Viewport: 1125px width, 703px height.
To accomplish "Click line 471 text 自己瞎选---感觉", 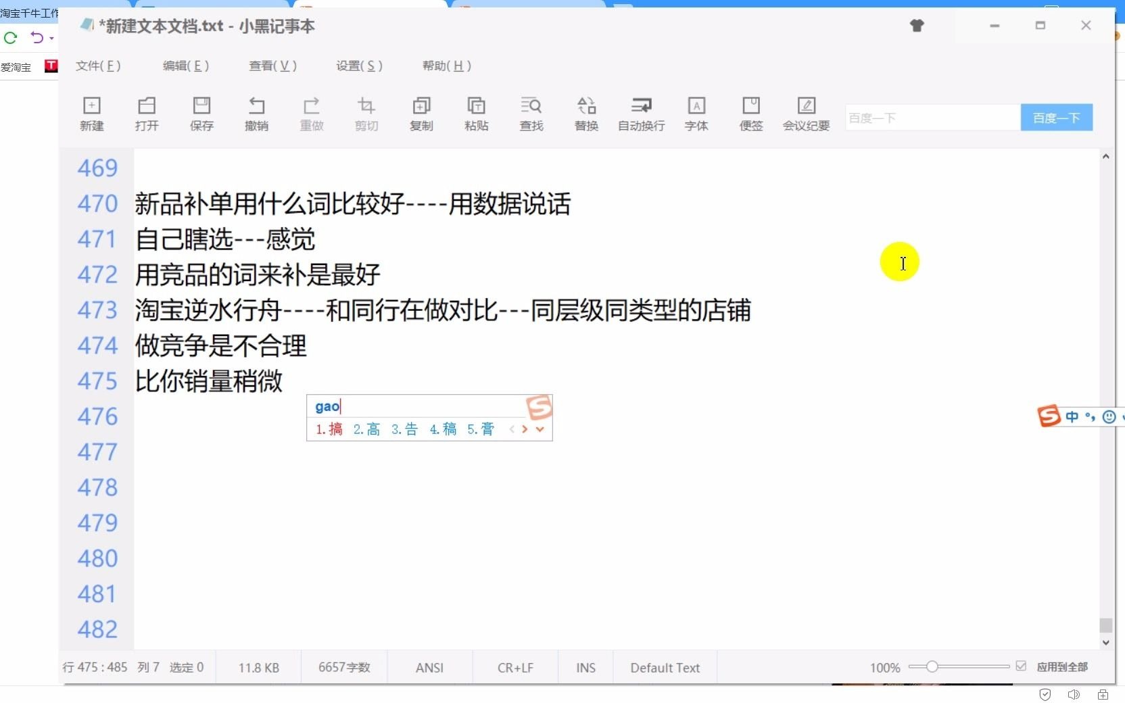I will click(225, 239).
